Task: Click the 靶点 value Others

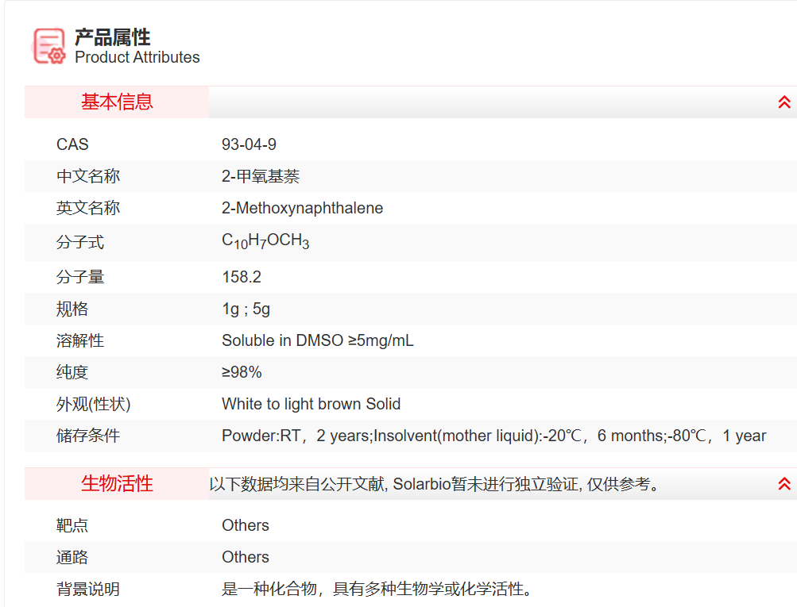Action: [x=245, y=525]
